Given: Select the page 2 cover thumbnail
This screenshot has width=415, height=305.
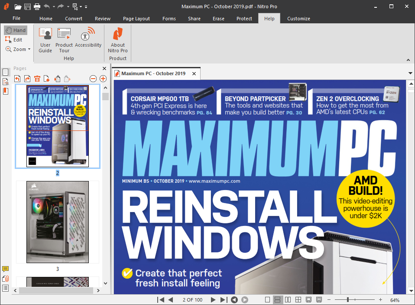Looking at the screenshot, I should (x=58, y=126).
